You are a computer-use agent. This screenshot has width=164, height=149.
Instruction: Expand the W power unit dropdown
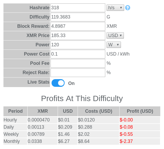114,45
